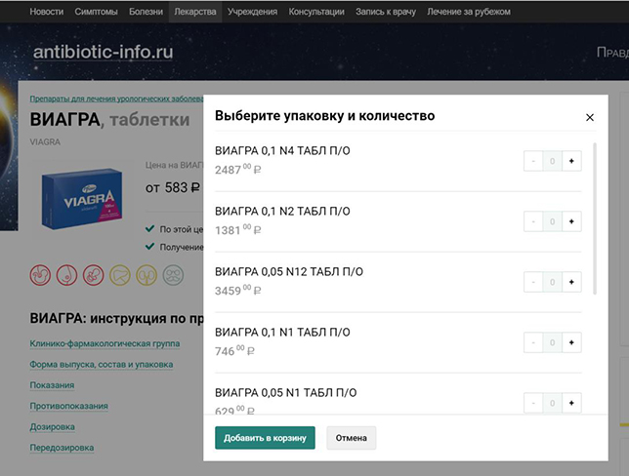Decrease quantity for ВИАГРА 0,05 N12
The height and width of the screenshot is (476, 629).
[533, 282]
